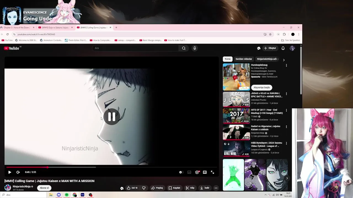This screenshot has height=198, width=353.
Task: Reload the page
Action: [x=7, y=34]
